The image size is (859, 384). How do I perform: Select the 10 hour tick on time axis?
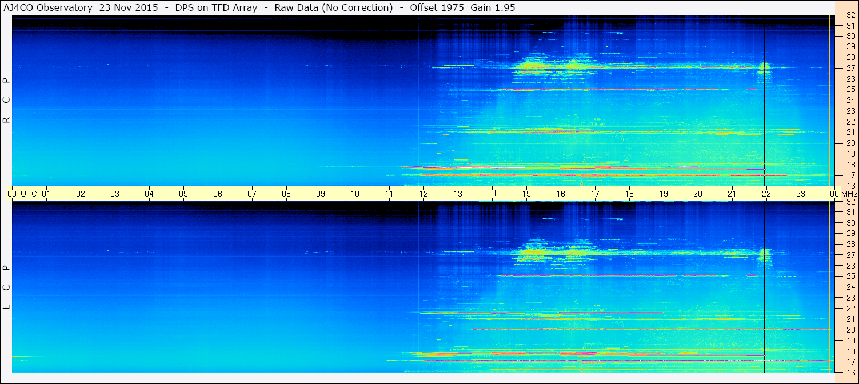click(355, 194)
